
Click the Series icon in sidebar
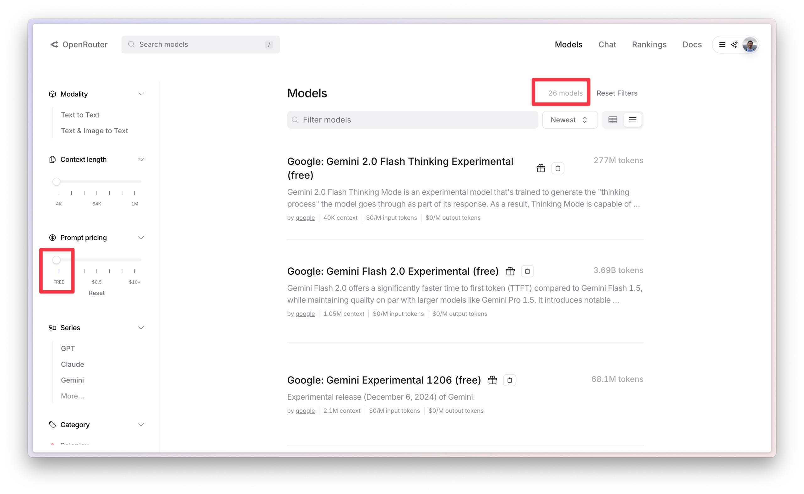(52, 328)
